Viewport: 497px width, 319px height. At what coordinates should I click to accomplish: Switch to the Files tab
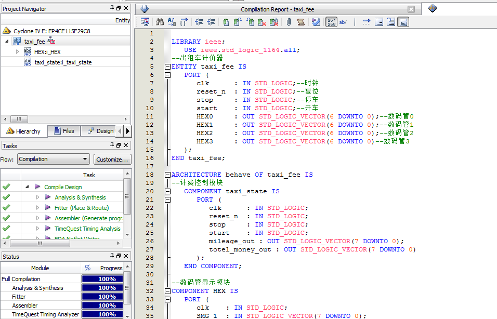click(63, 131)
